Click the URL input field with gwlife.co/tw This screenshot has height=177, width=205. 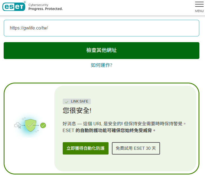pyautogui.click(x=102, y=28)
